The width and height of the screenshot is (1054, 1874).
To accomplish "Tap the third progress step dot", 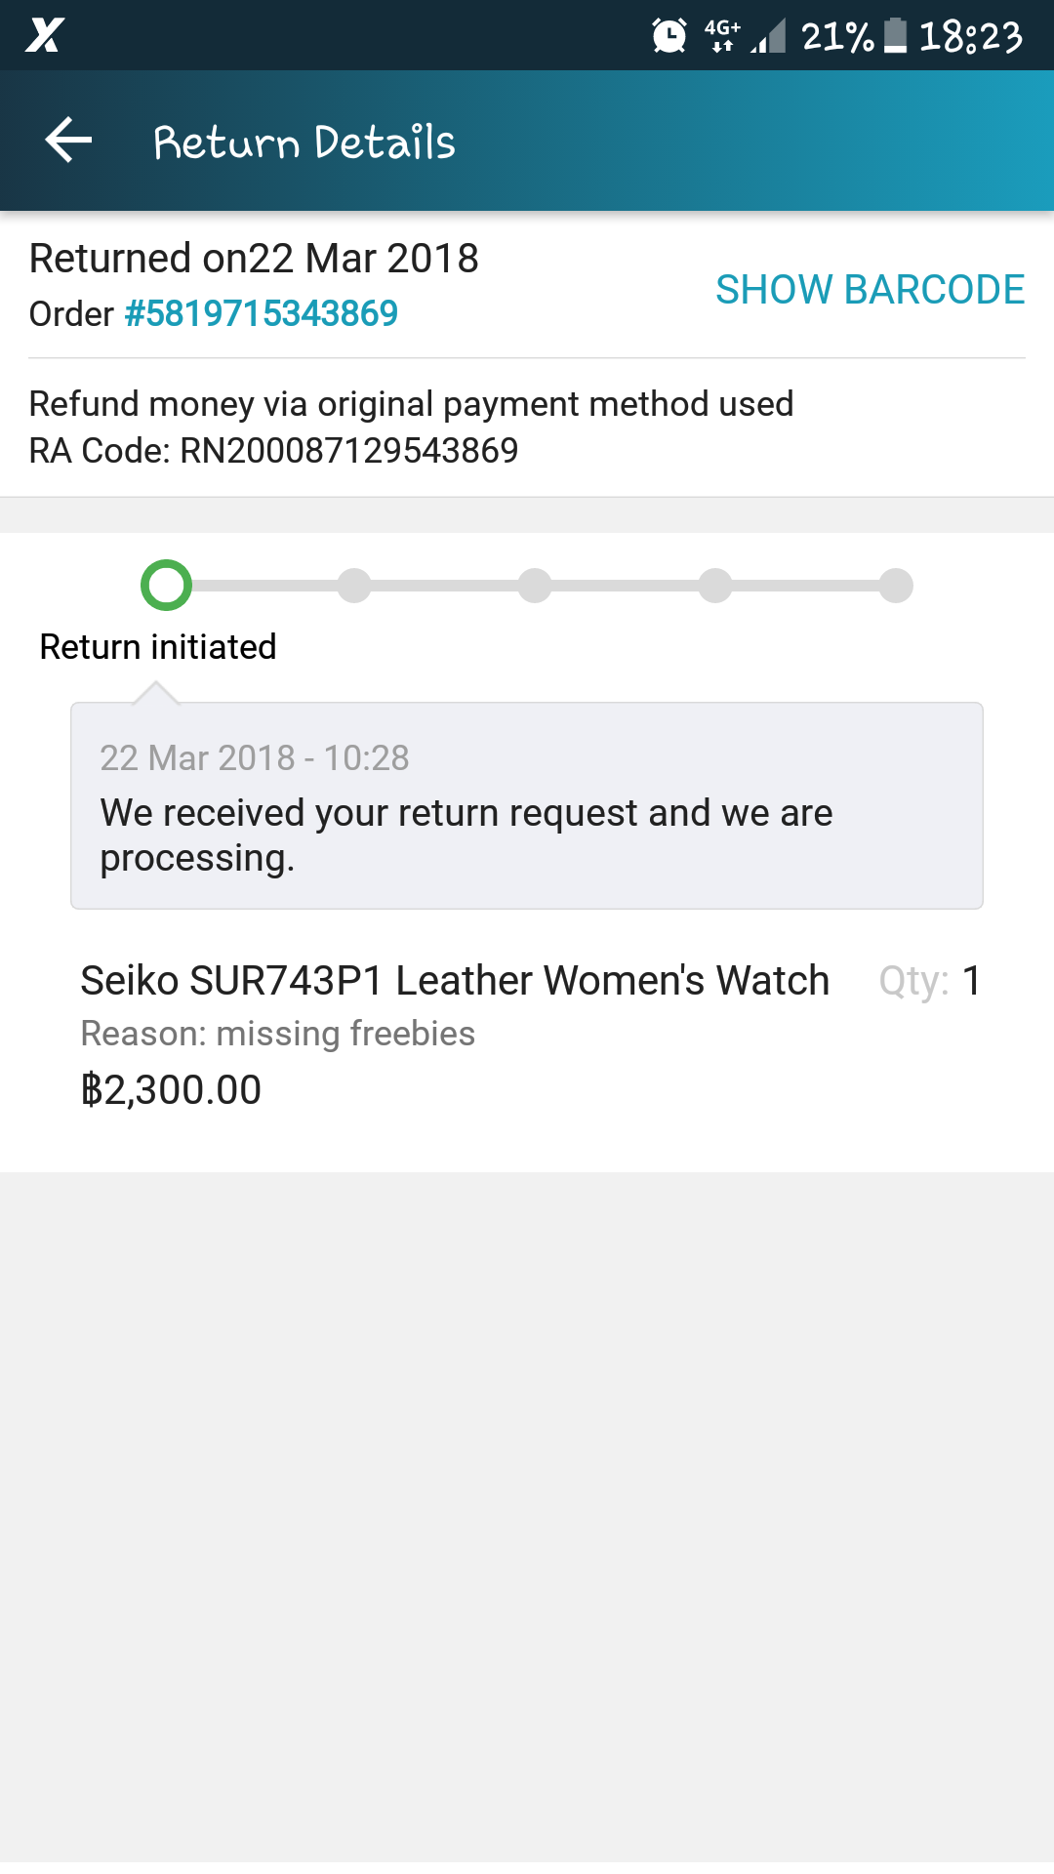I will 535,586.
